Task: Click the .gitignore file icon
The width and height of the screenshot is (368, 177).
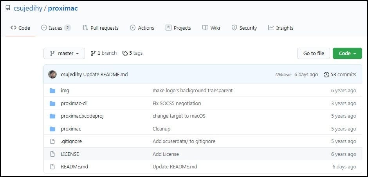Action: (x=52, y=141)
